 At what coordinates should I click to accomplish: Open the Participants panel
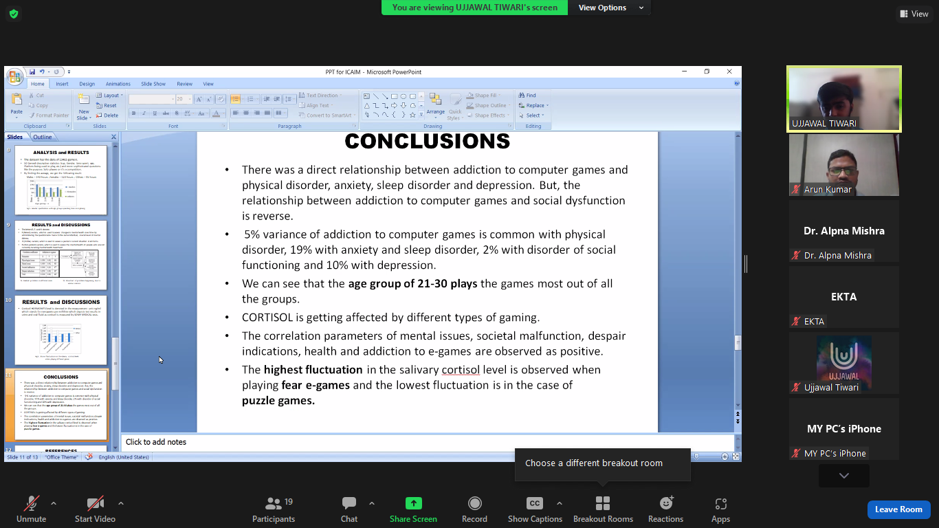pos(274,503)
